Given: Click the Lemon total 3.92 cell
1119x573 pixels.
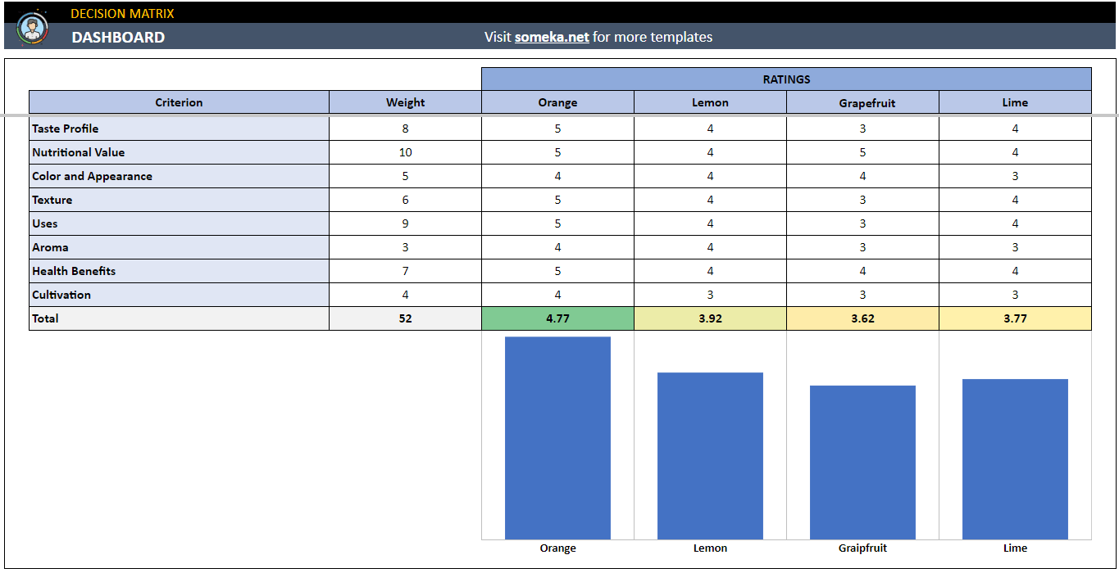Looking at the screenshot, I should coord(710,318).
